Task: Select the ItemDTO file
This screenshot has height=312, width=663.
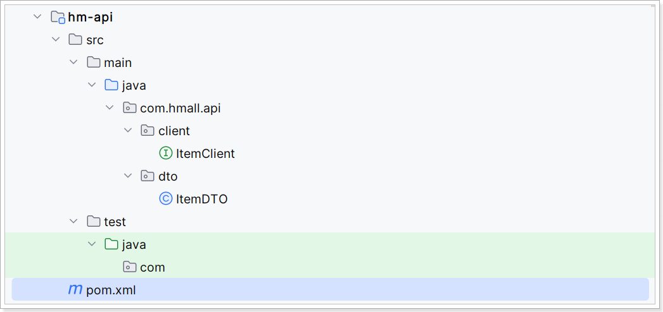Action: (202, 198)
